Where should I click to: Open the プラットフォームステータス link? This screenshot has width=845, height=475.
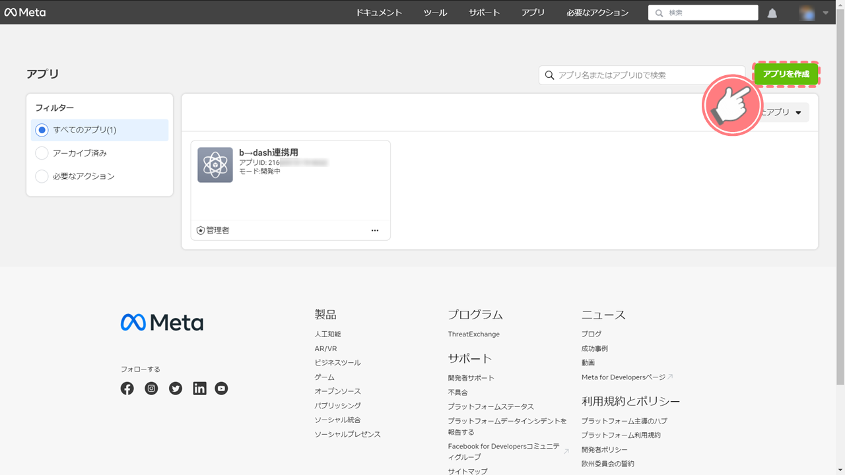(x=491, y=406)
